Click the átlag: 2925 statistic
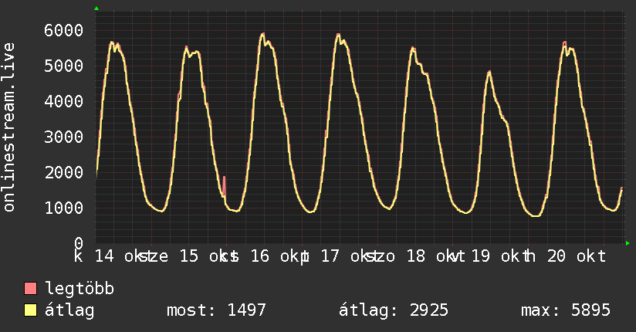This screenshot has height=332, width=636. click(x=394, y=310)
